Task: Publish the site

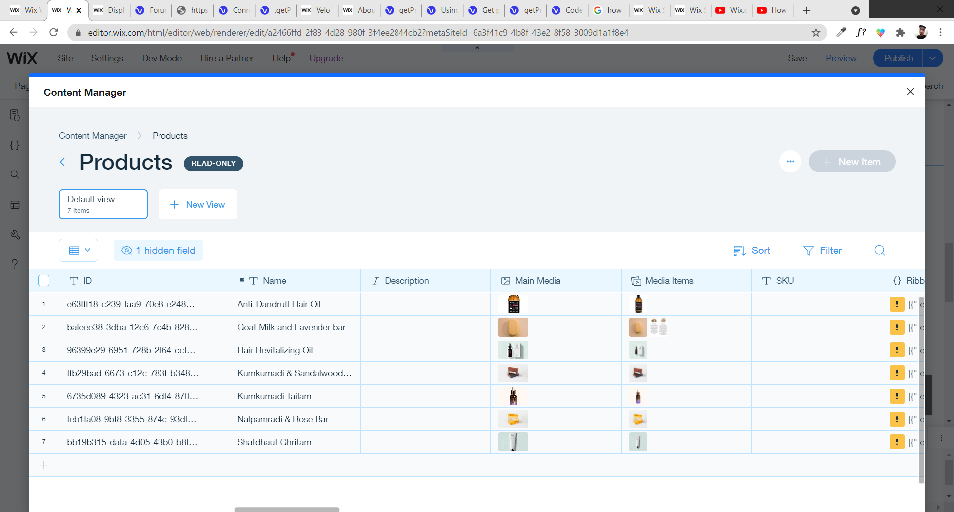Action: point(898,58)
